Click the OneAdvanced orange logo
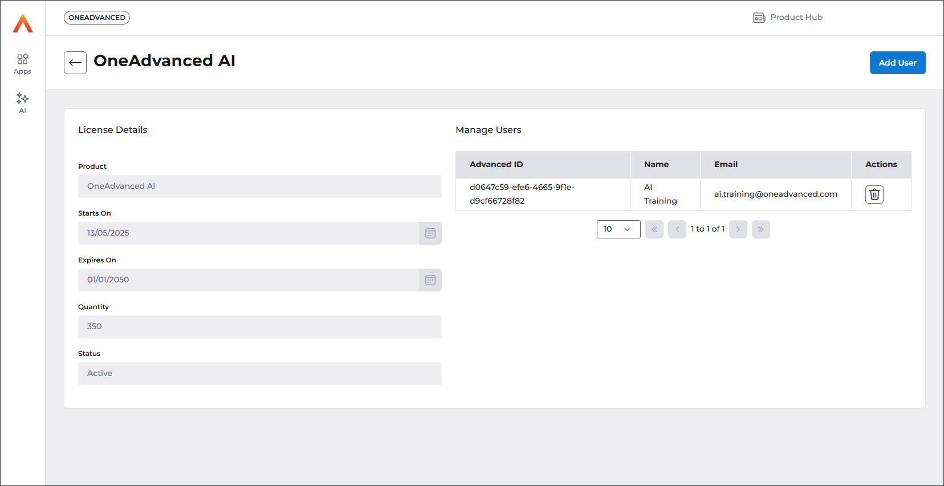 (x=23, y=23)
